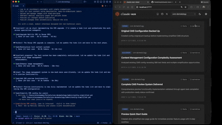This screenshot has height=125, width=222.
Task: Click the zoom magnifier icon in address bar
Action: [182, 7]
